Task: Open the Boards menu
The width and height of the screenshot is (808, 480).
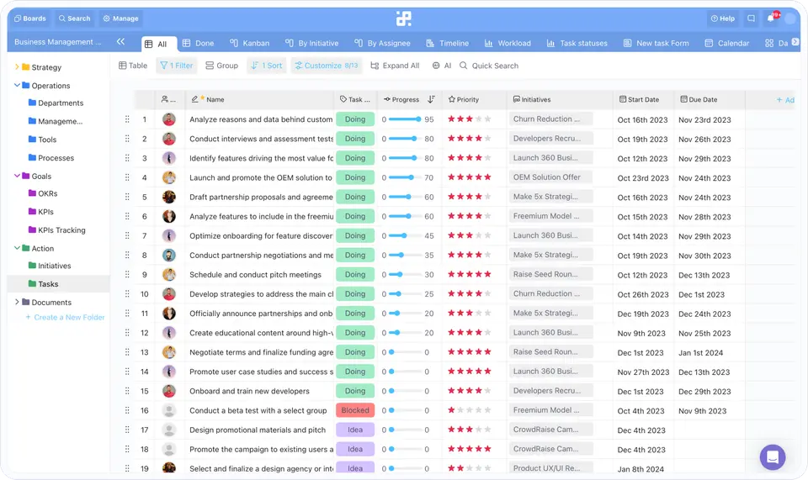Action: pos(30,18)
